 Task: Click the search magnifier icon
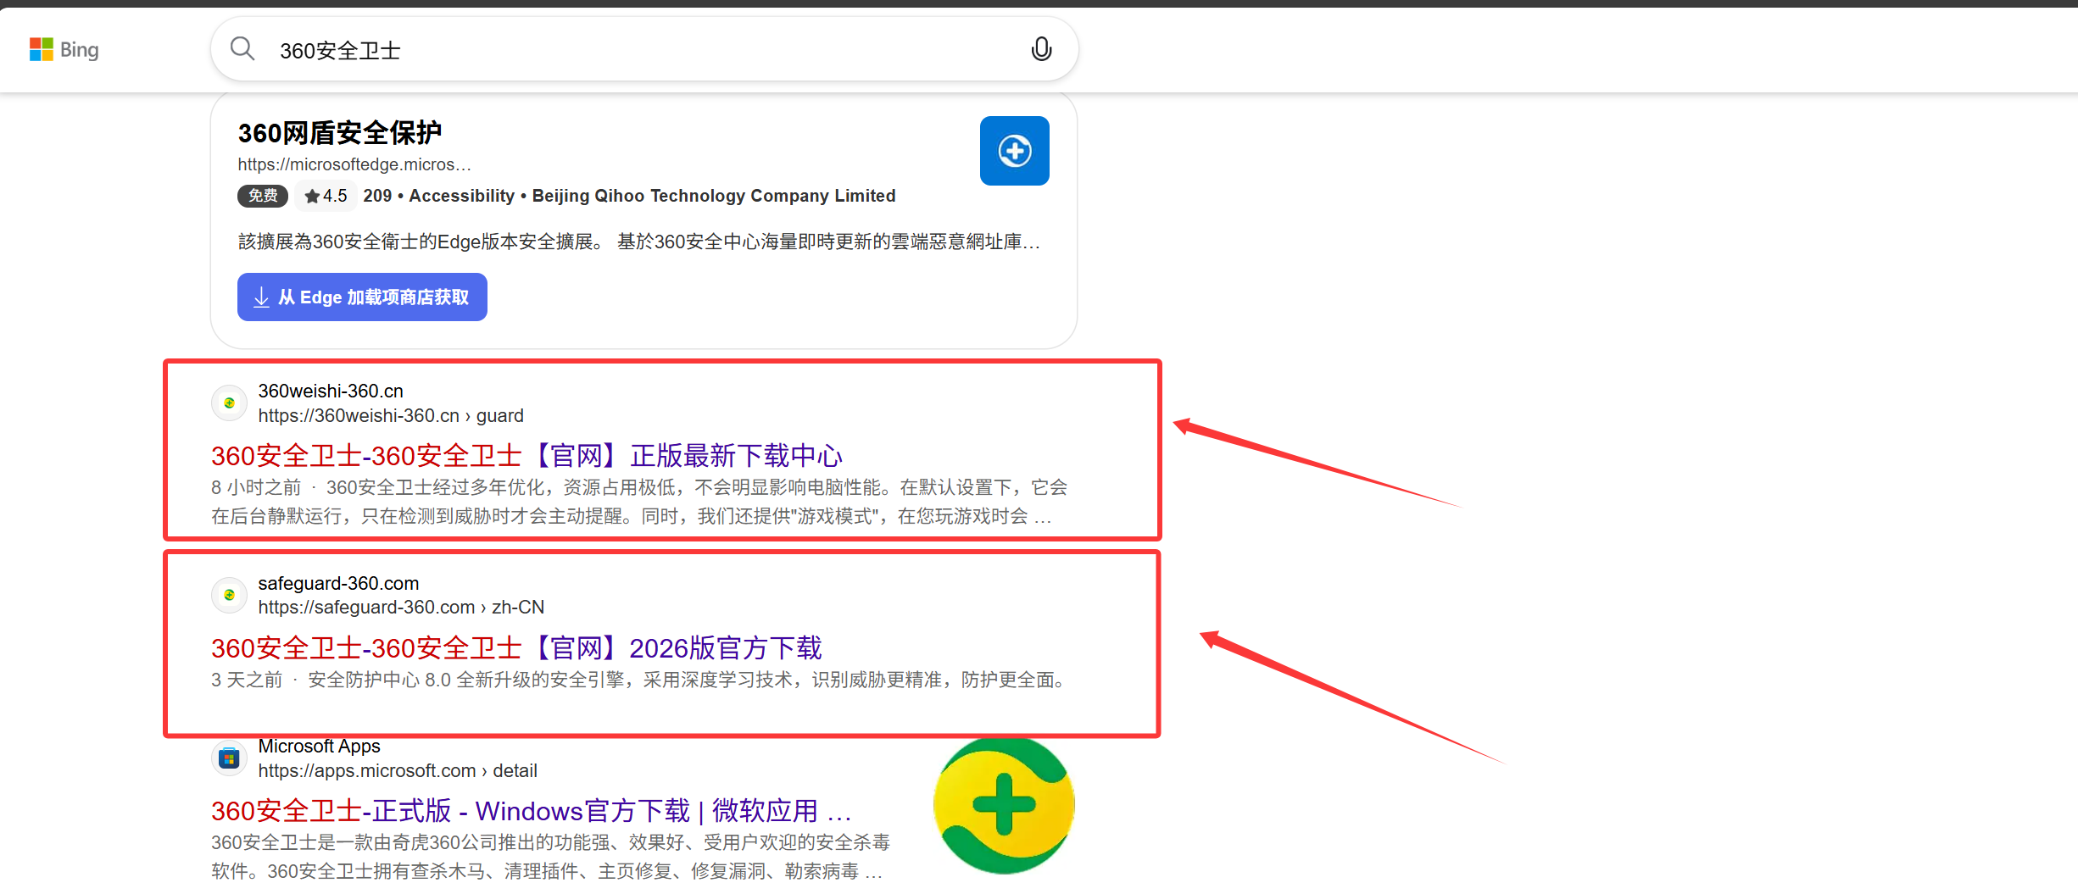[x=242, y=49]
